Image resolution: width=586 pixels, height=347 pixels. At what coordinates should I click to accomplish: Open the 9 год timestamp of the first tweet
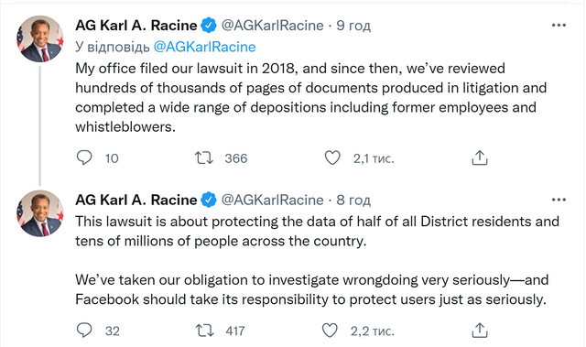click(353, 26)
